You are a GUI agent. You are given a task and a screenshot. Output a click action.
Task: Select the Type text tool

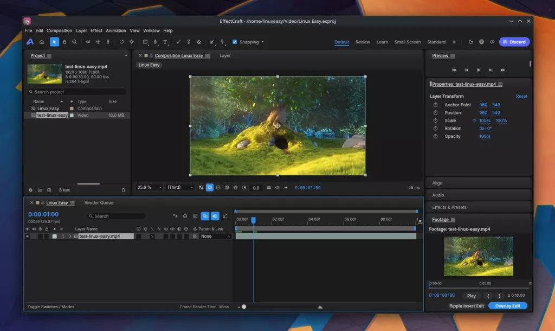click(x=165, y=42)
